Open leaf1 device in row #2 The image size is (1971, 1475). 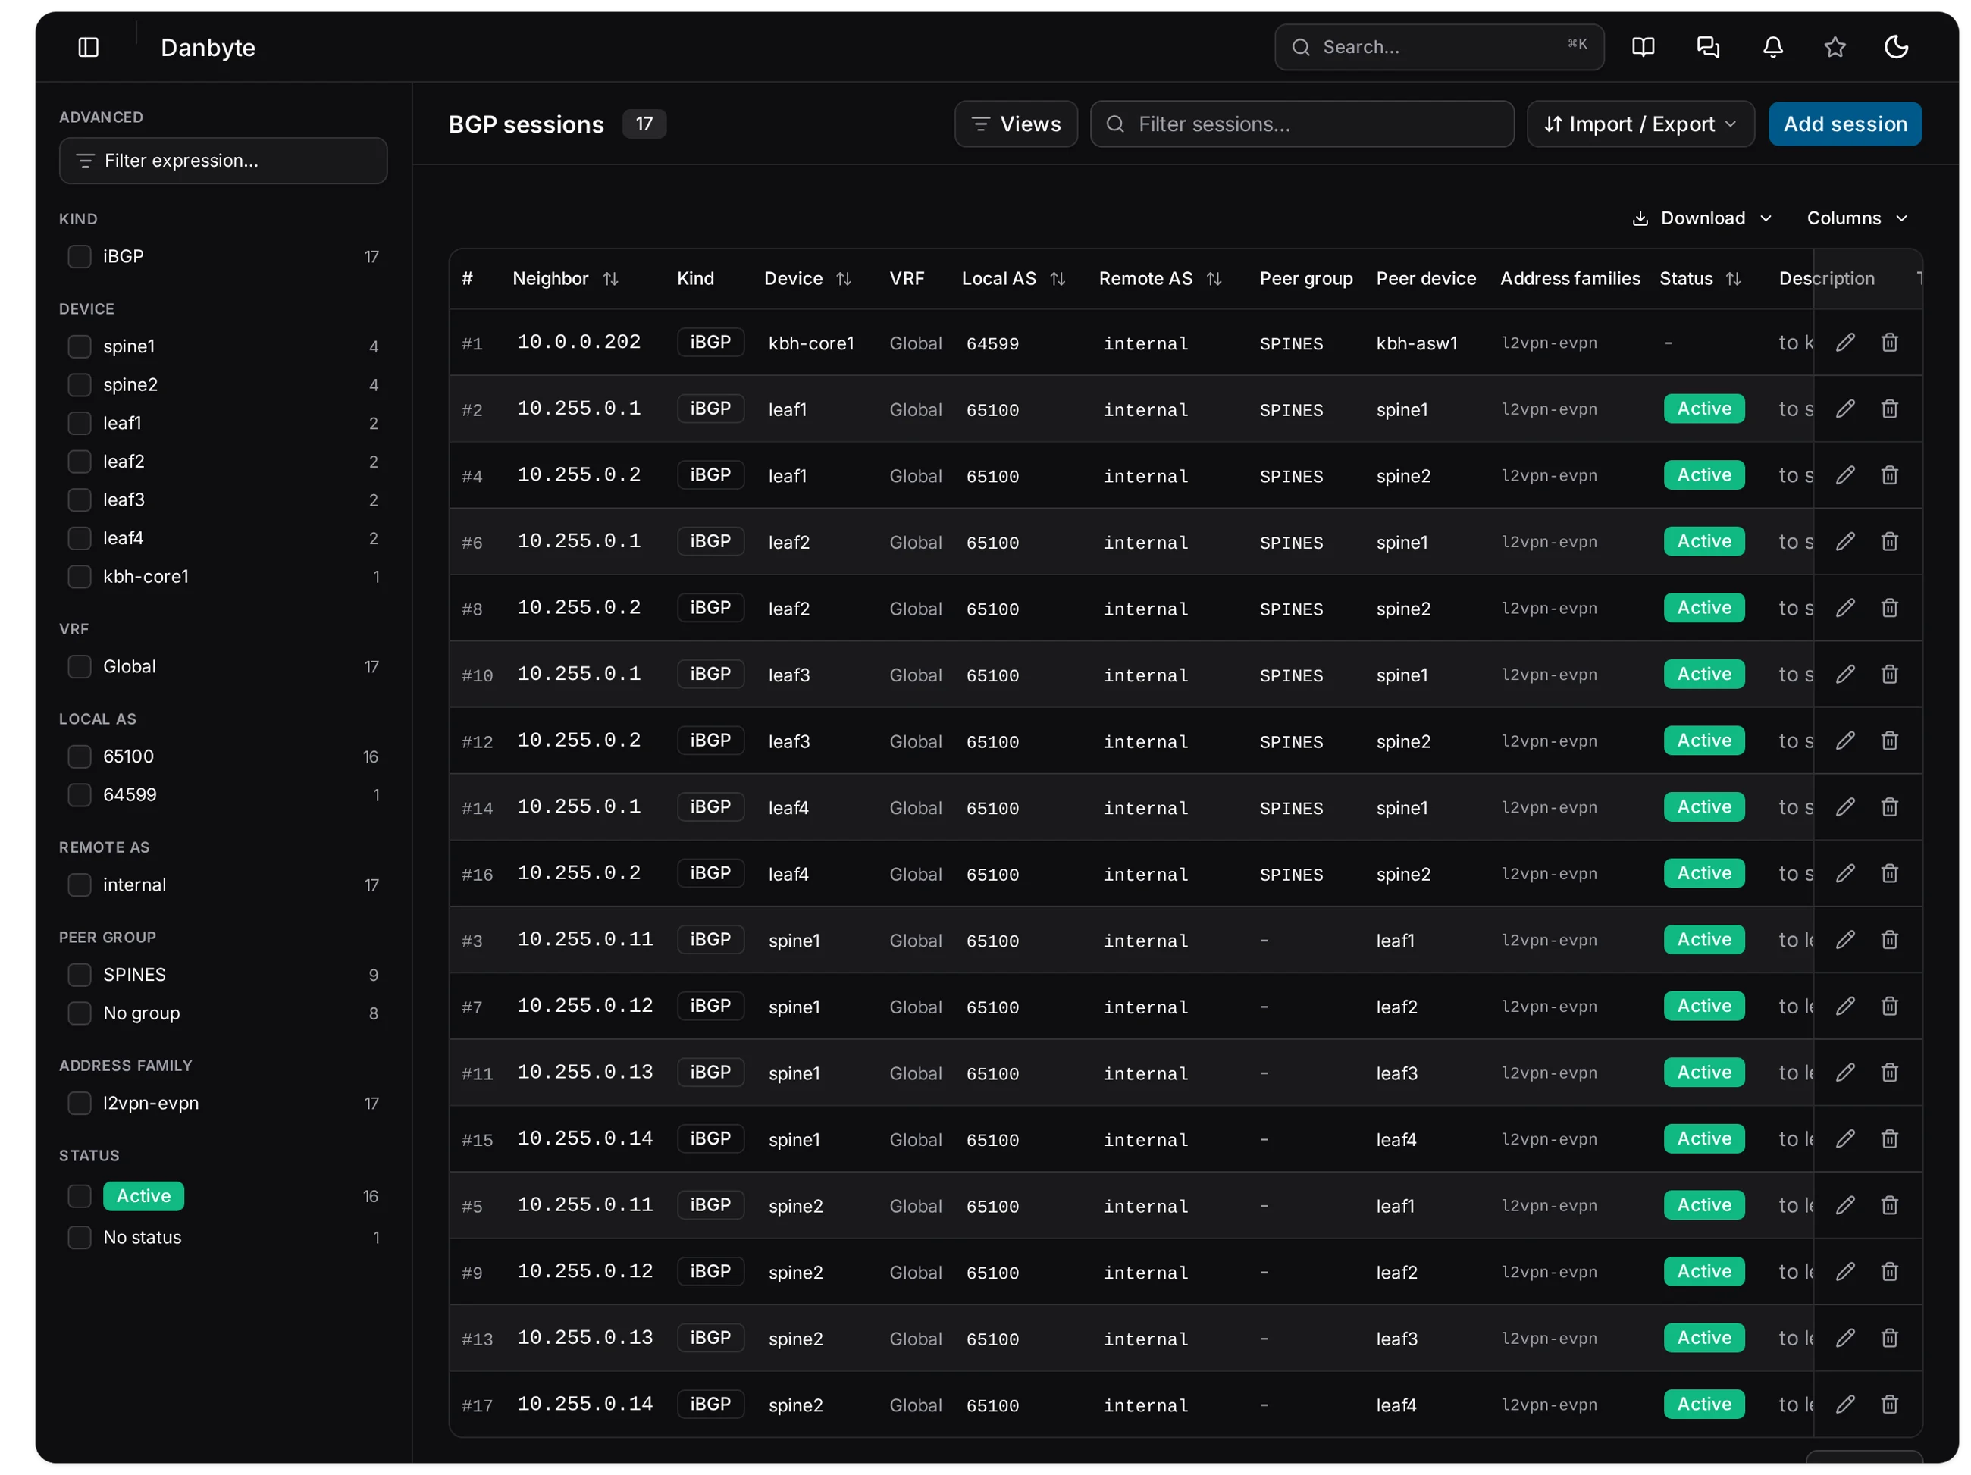788,410
